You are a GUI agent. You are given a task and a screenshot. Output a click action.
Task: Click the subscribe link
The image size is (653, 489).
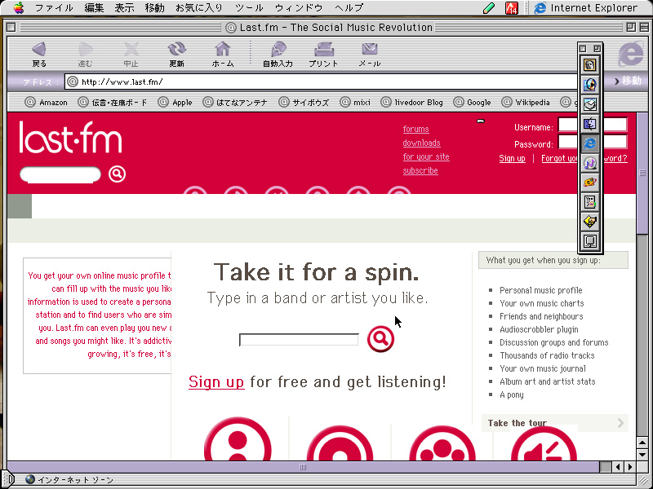click(x=420, y=170)
